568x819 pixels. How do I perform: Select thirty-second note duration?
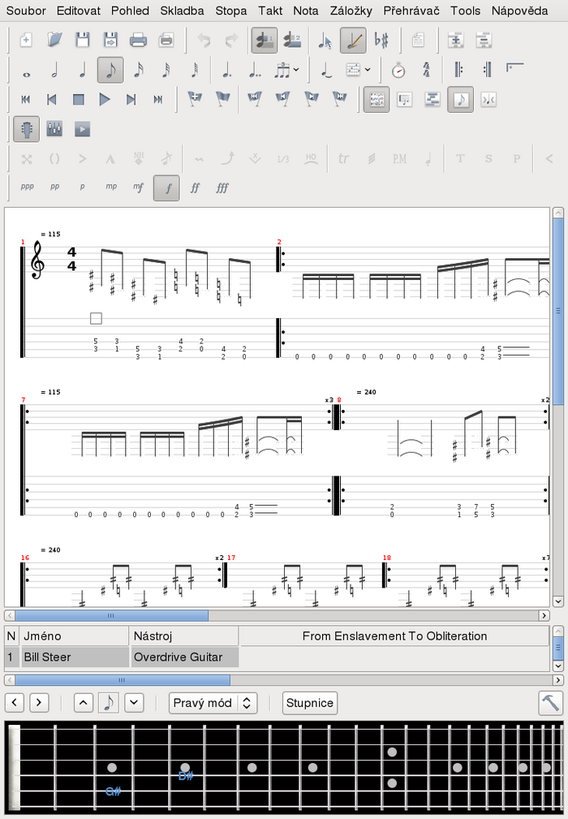click(x=166, y=70)
